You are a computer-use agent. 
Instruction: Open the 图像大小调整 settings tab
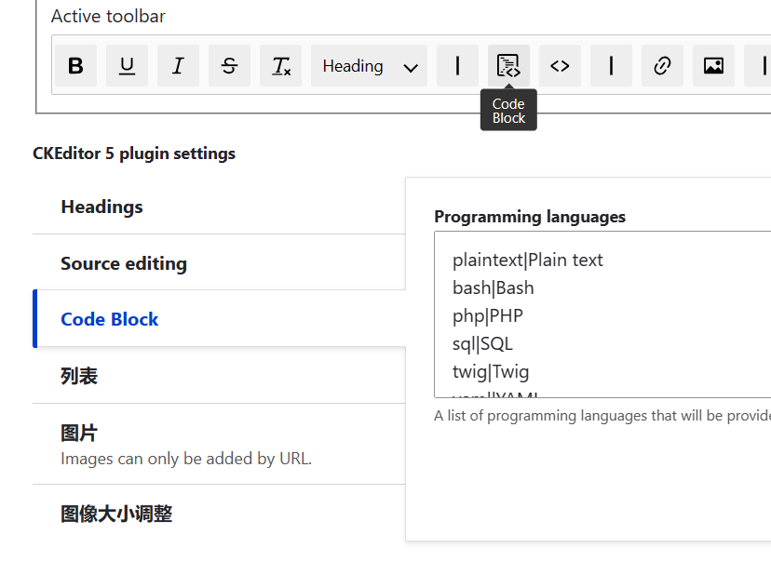(x=219, y=514)
